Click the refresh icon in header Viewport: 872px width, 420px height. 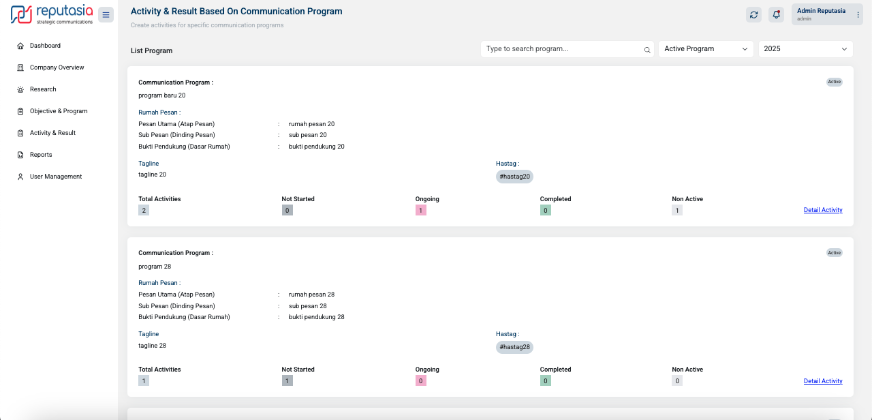753,15
